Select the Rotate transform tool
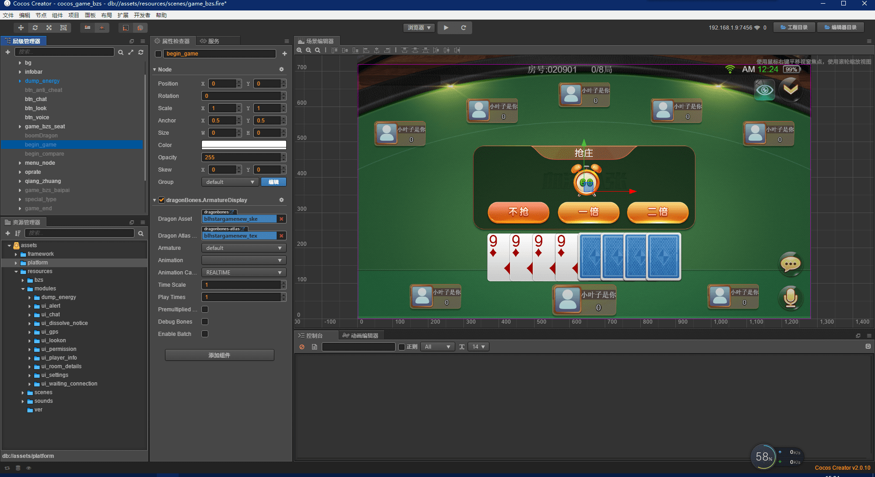The width and height of the screenshot is (875, 477). click(35, 28)
